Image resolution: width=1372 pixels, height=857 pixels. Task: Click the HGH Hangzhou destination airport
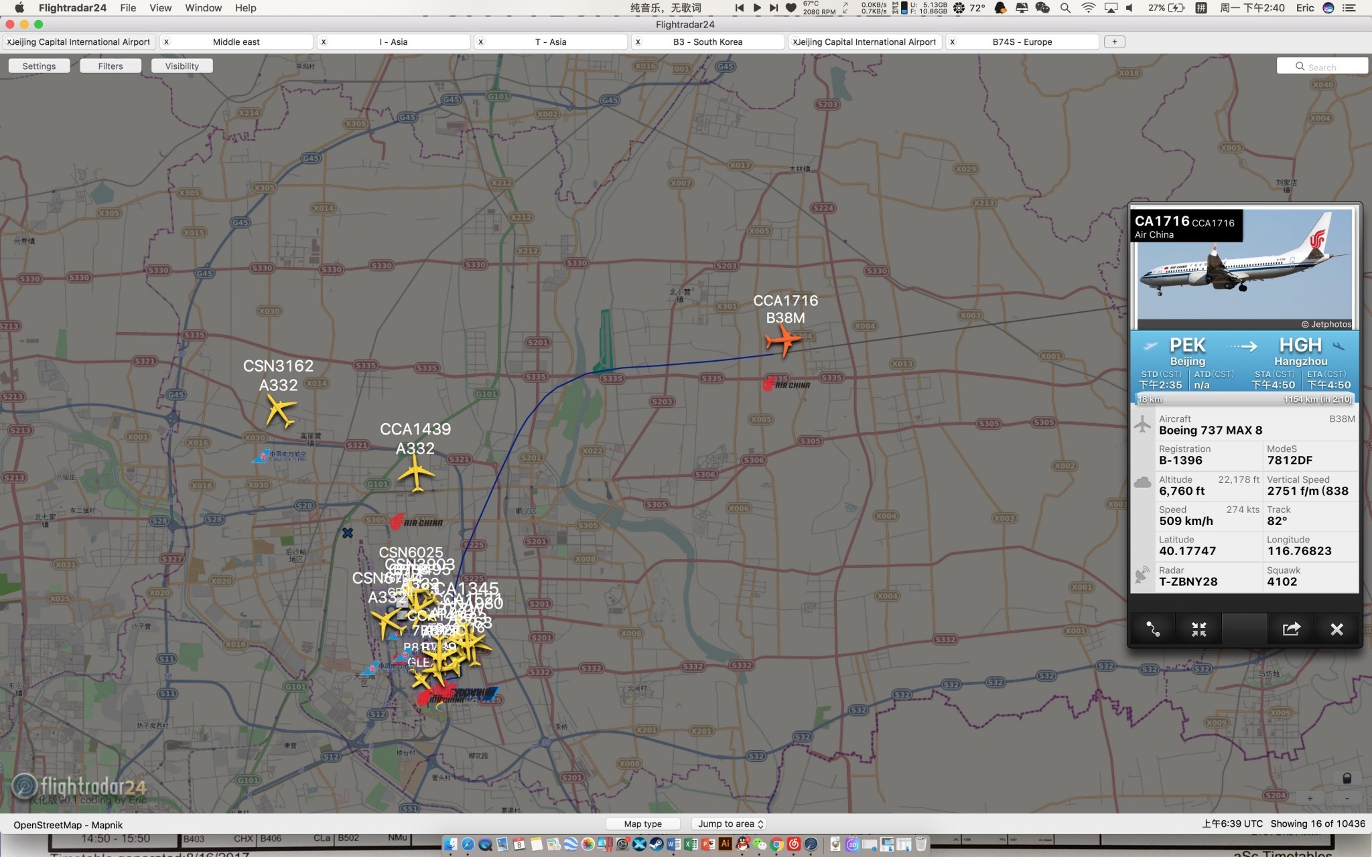click(1300, 352)
